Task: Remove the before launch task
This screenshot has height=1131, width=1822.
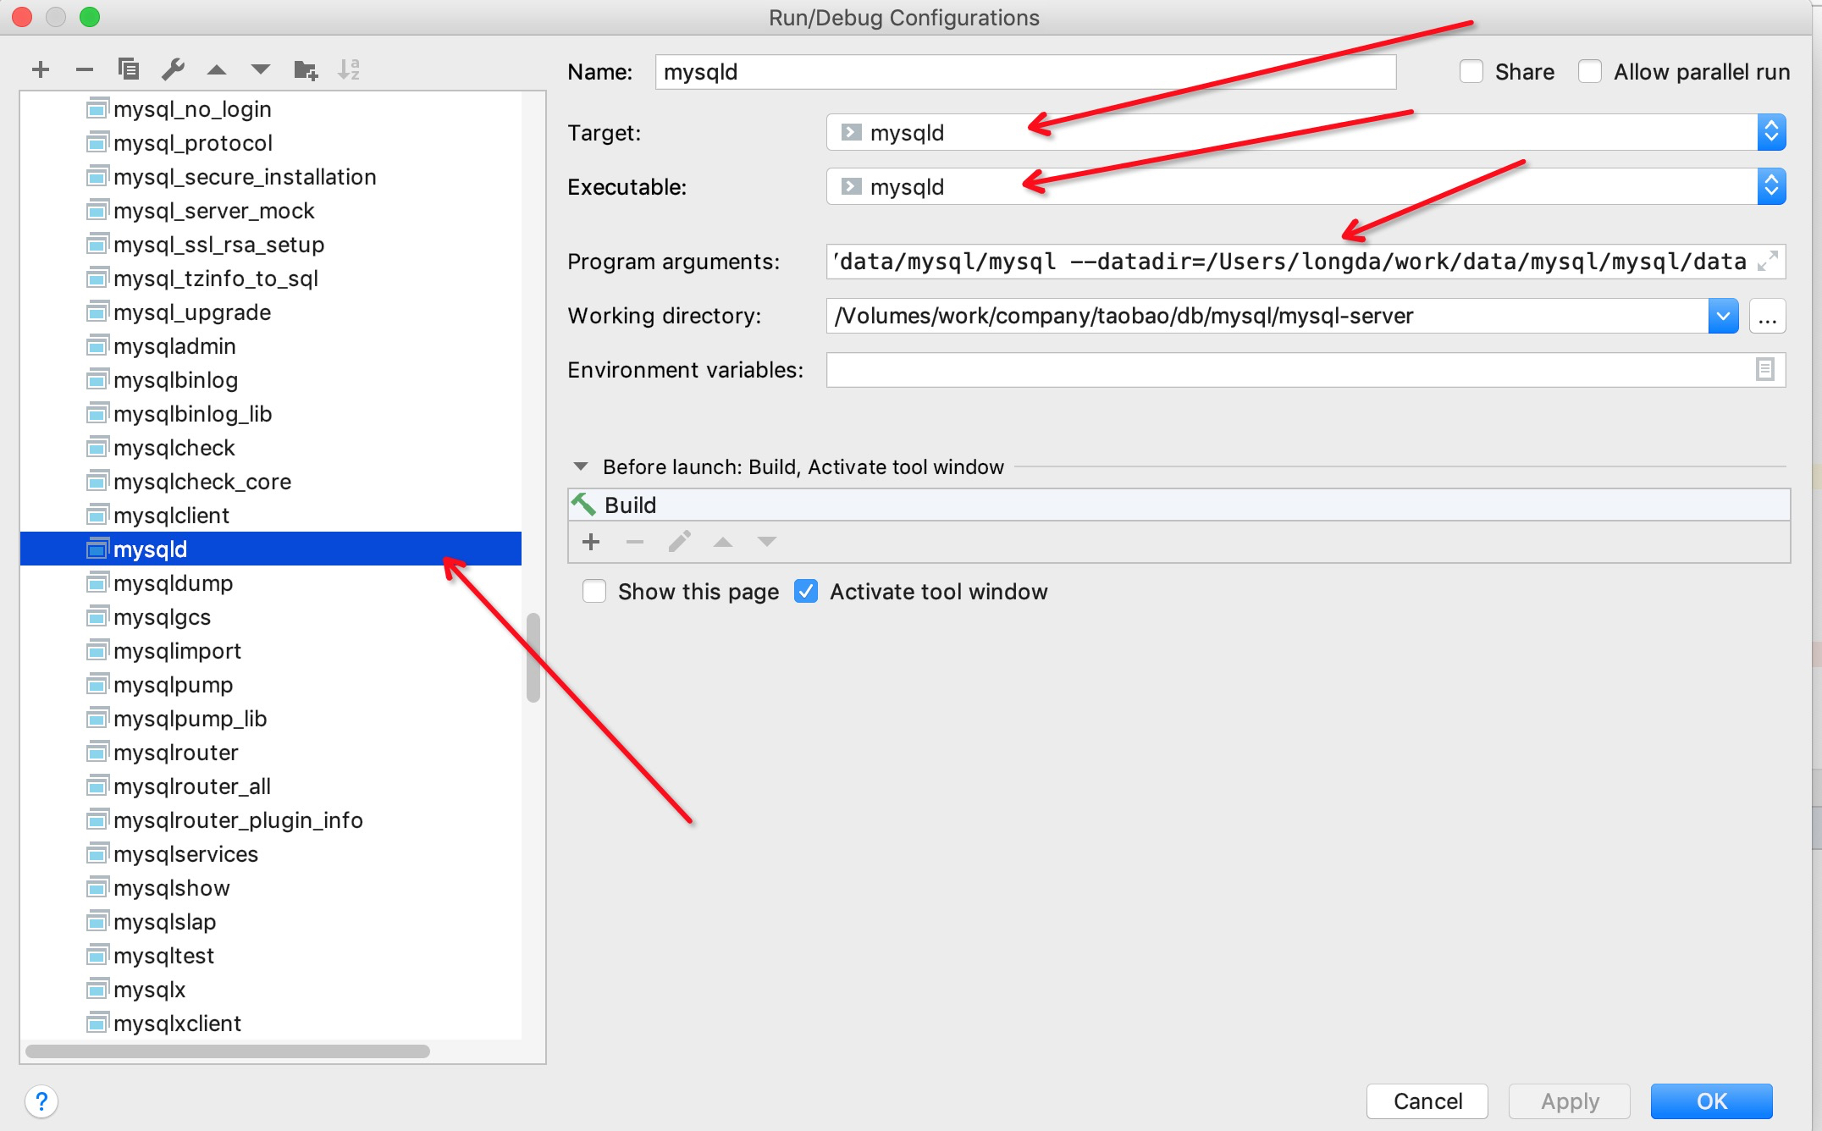Action: (x=635, y=542)
